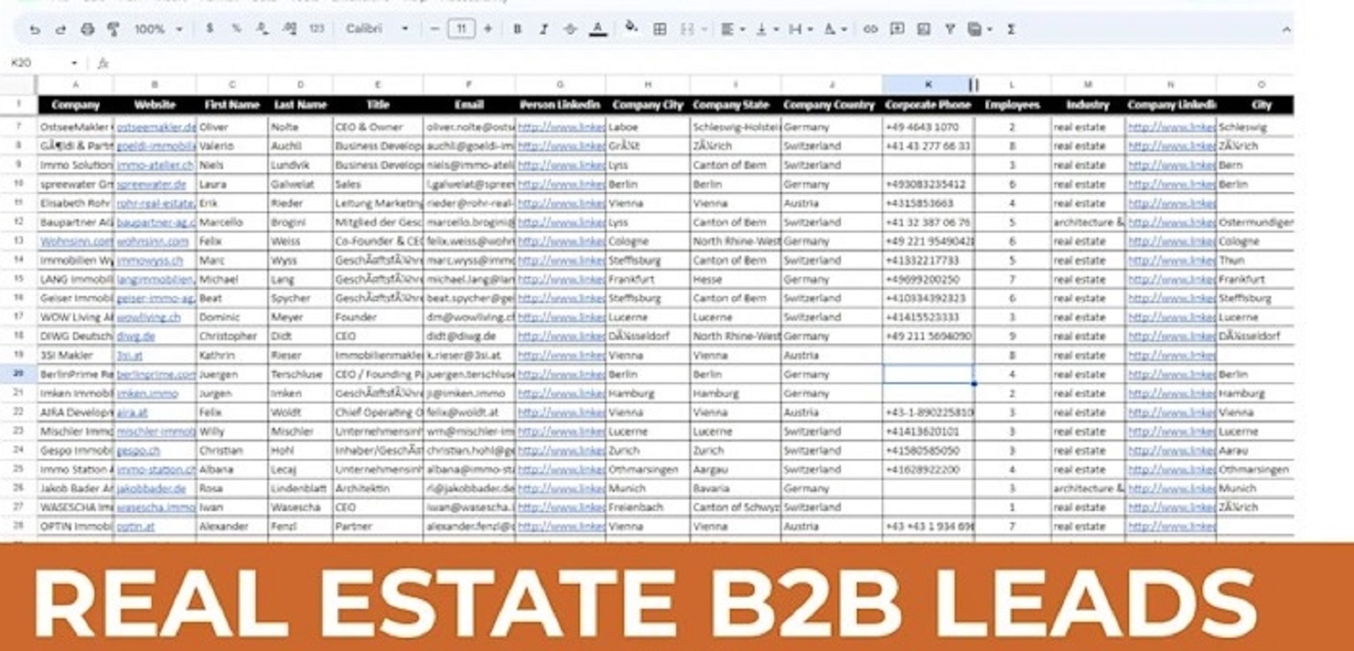Open the fill color picker
The width and height of the screenshot is (1354, 651).
pos(631,28)
